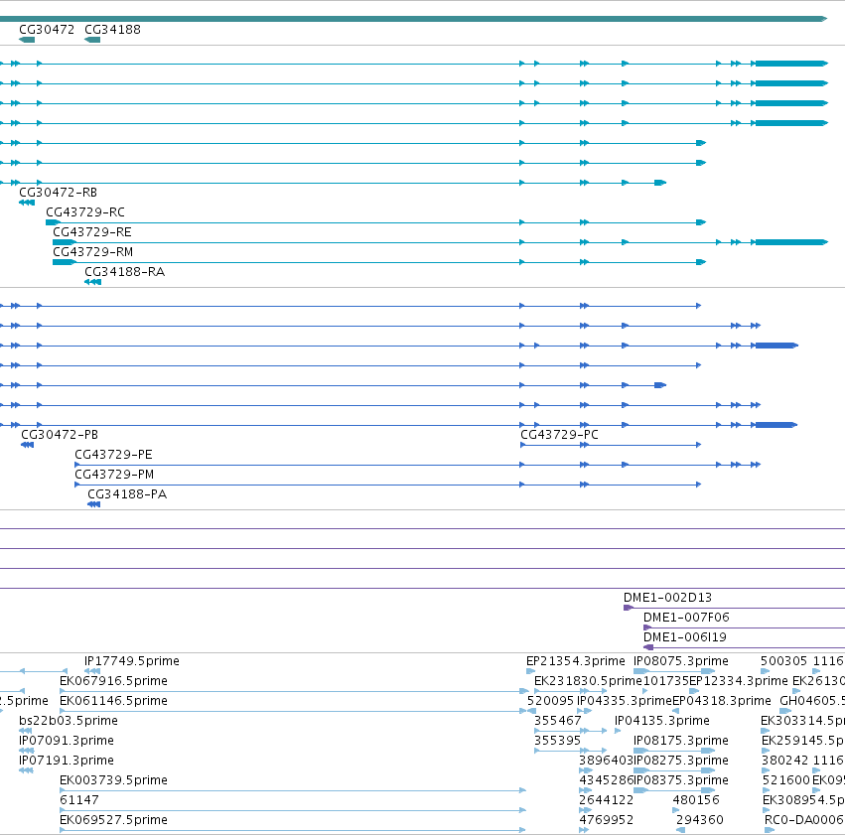The image size is (845, 835).
Task: Select the CG34188 gene label
Action: 112,30
